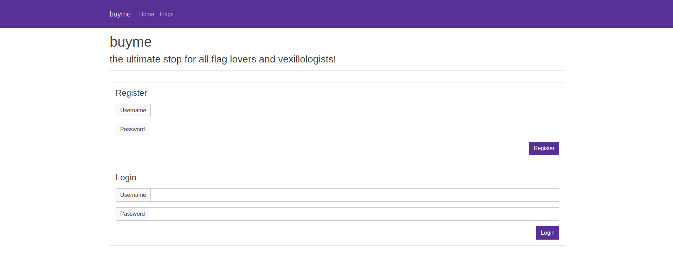Focus the Register form Password field
This screenshot has width=673, height=254.
click(354, 129)
